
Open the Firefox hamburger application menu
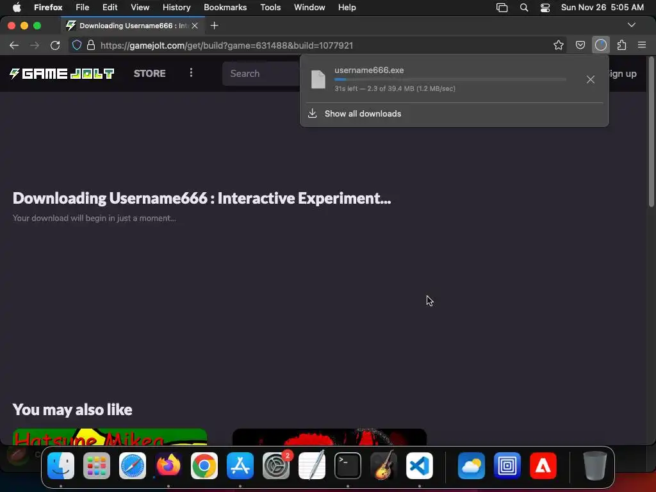pyautogui.click(x=642, y=45)
